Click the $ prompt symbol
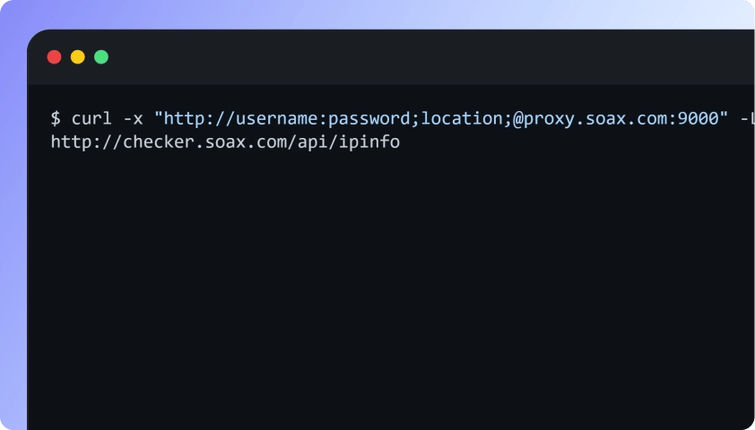Image resolution: width=755 pixels, height=430 pixels. click(x=56, y=118)
